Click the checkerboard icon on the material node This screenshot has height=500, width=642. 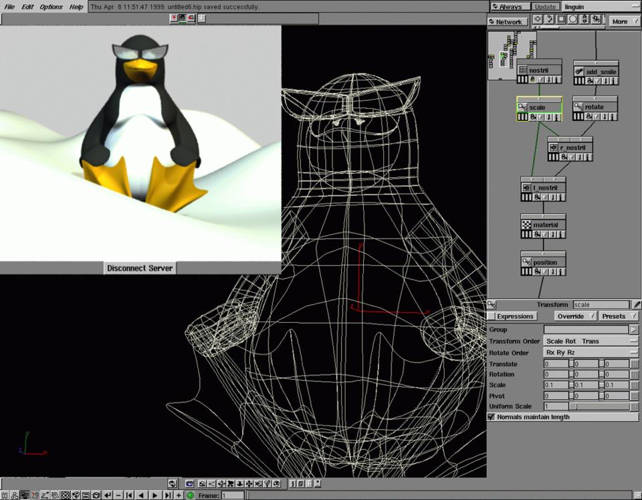tap(526, 225)
